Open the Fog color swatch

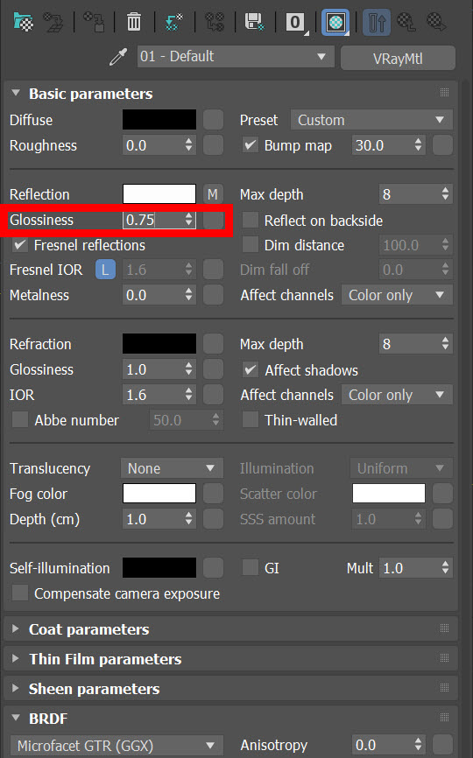pos(159,494)
